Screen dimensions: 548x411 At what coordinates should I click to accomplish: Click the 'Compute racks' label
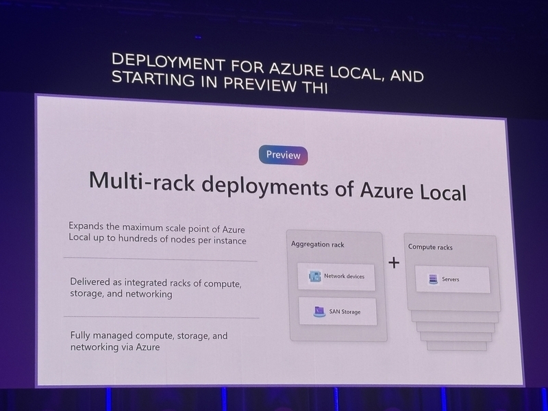tap(430, 247)
